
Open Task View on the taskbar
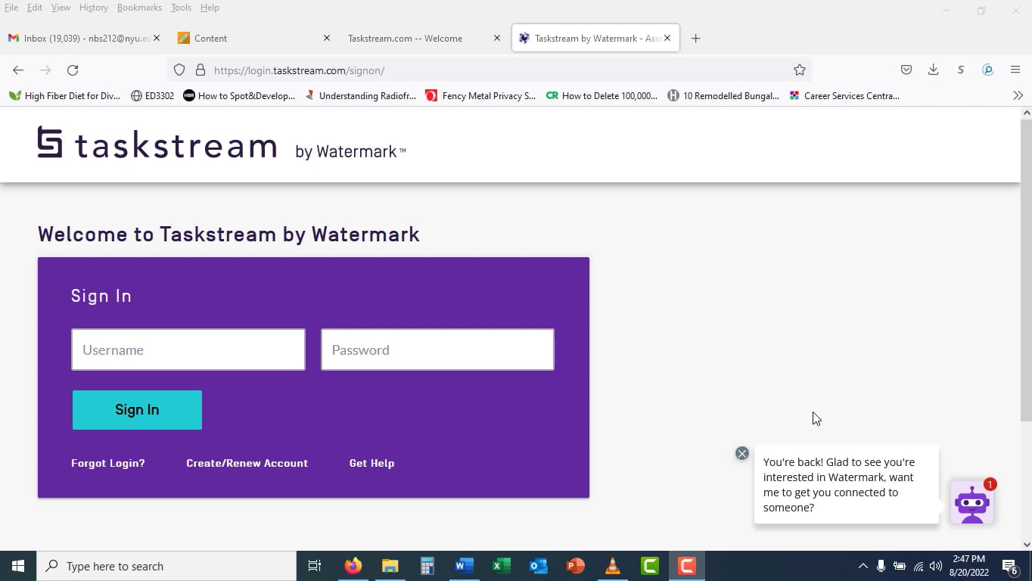pyautogui.click(x=315, y=566)
